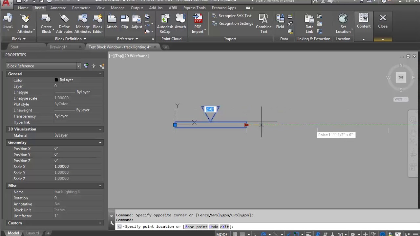420x236 pixels.
Task: Open the Block Reference object type dropdown
Action: coord(78,66)
